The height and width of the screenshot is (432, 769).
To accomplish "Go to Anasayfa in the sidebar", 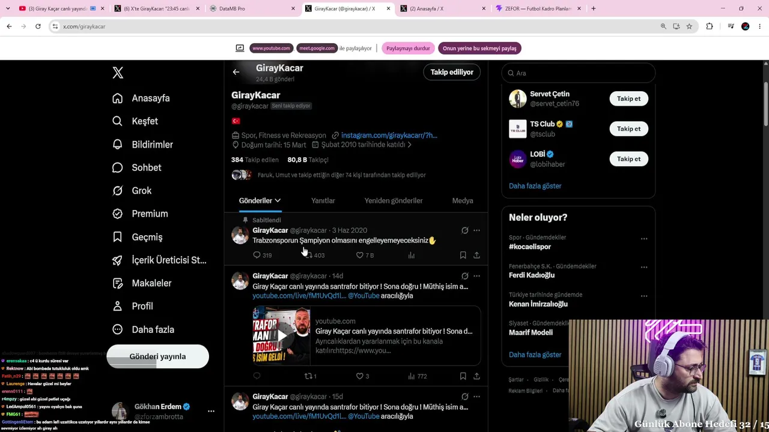I will pos(141,98).
